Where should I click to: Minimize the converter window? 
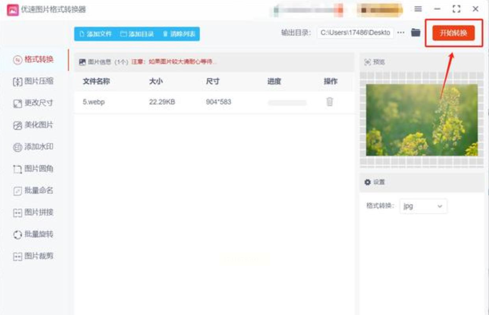point(437,9)
